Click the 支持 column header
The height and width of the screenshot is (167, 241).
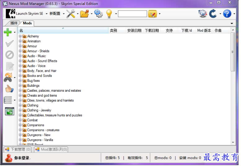coord(169,30)
